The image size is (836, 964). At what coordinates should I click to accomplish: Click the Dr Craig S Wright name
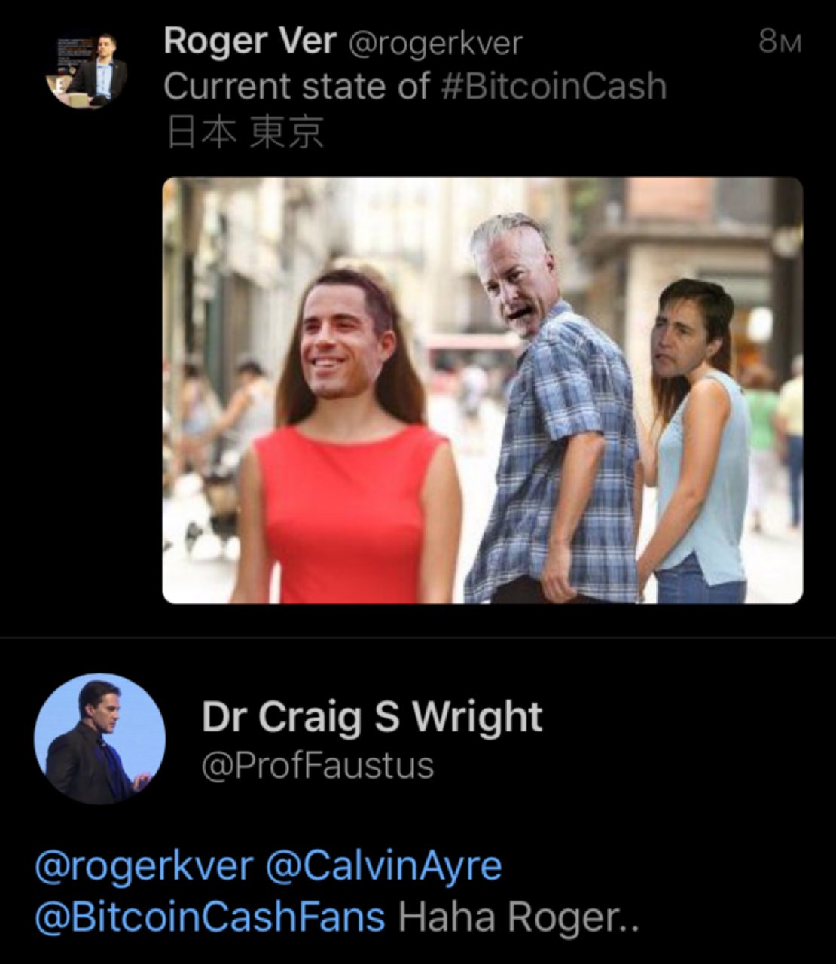[372, 717]
